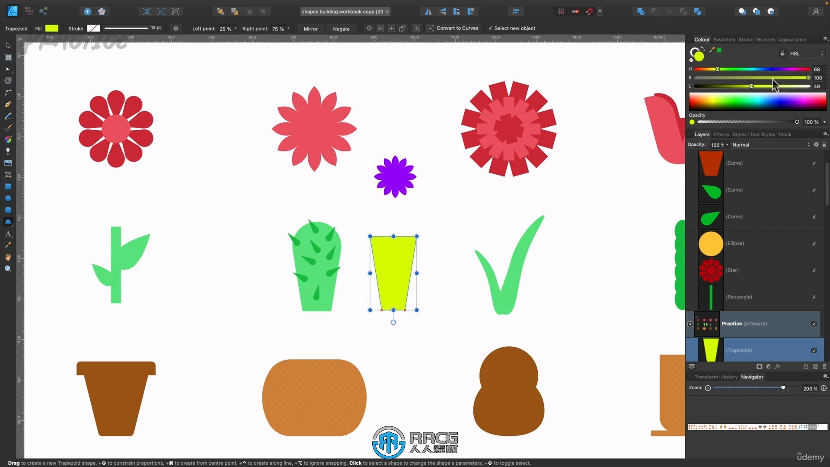
Task: Click the Hue slider track
Action: [752, 69]
